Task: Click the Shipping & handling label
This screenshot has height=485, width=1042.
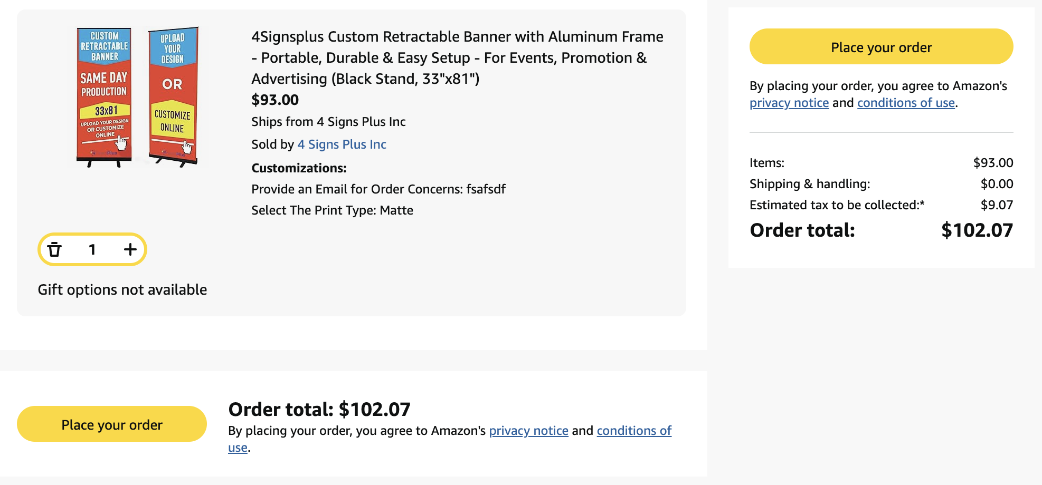Action: click(810, 184)
